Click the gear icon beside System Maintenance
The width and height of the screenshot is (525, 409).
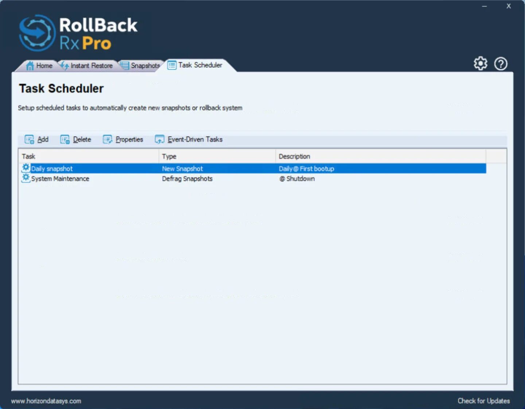tap(26, 178)
